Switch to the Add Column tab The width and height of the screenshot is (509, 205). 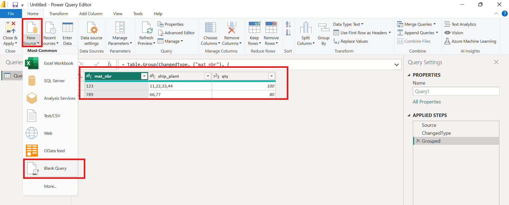tap(91, 14)
